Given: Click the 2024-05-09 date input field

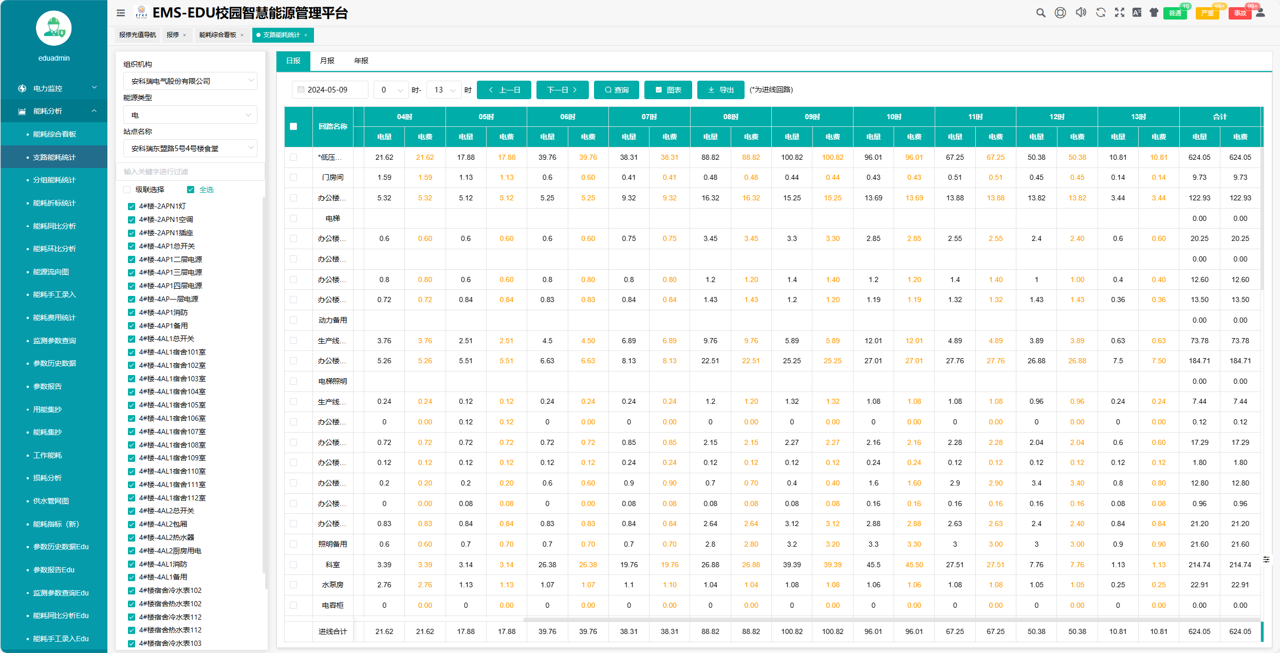Looking at the screenshot, I should [x=330, y=90].
